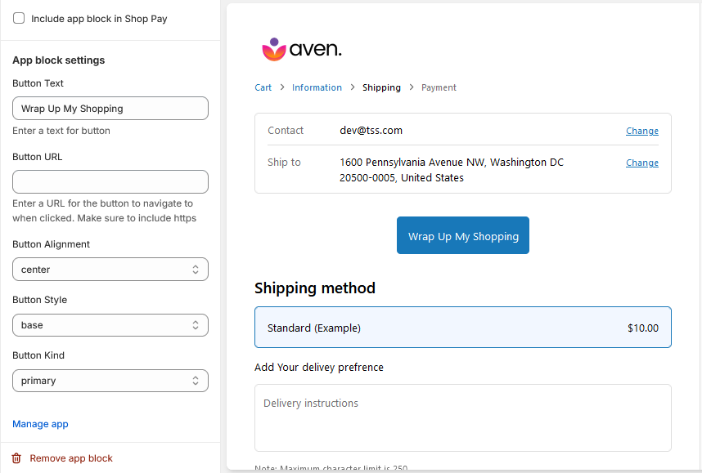Viewport: 702px width, 473px height.
Task: Select the Shipping breadcrumb step
Action: [381, 87]
